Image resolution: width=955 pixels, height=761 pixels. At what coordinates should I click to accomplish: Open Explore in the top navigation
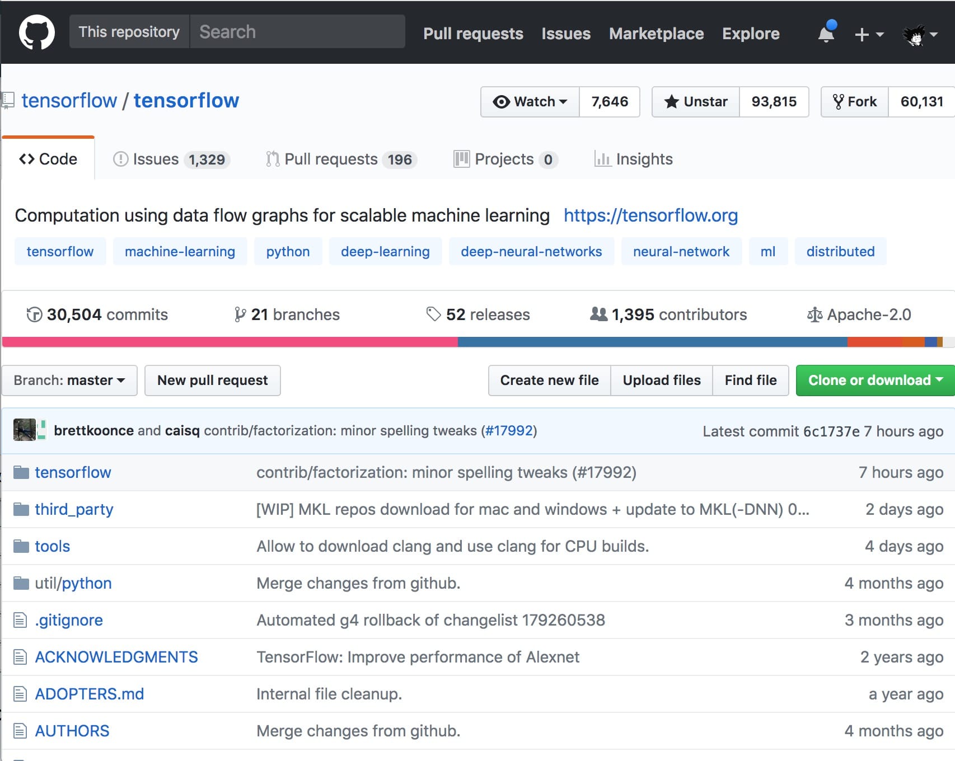point(751,34)
